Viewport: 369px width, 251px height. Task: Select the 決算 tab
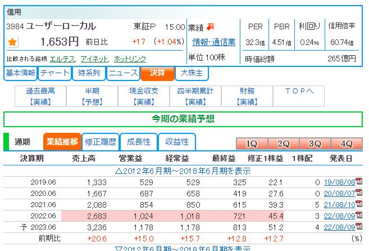pyautogui.click(x=157, y=73)
